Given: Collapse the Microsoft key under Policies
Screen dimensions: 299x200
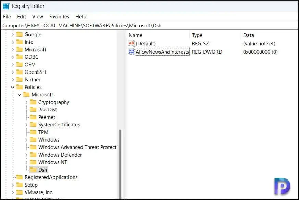Looking at the screenshot, I should [x=20, y=95].
